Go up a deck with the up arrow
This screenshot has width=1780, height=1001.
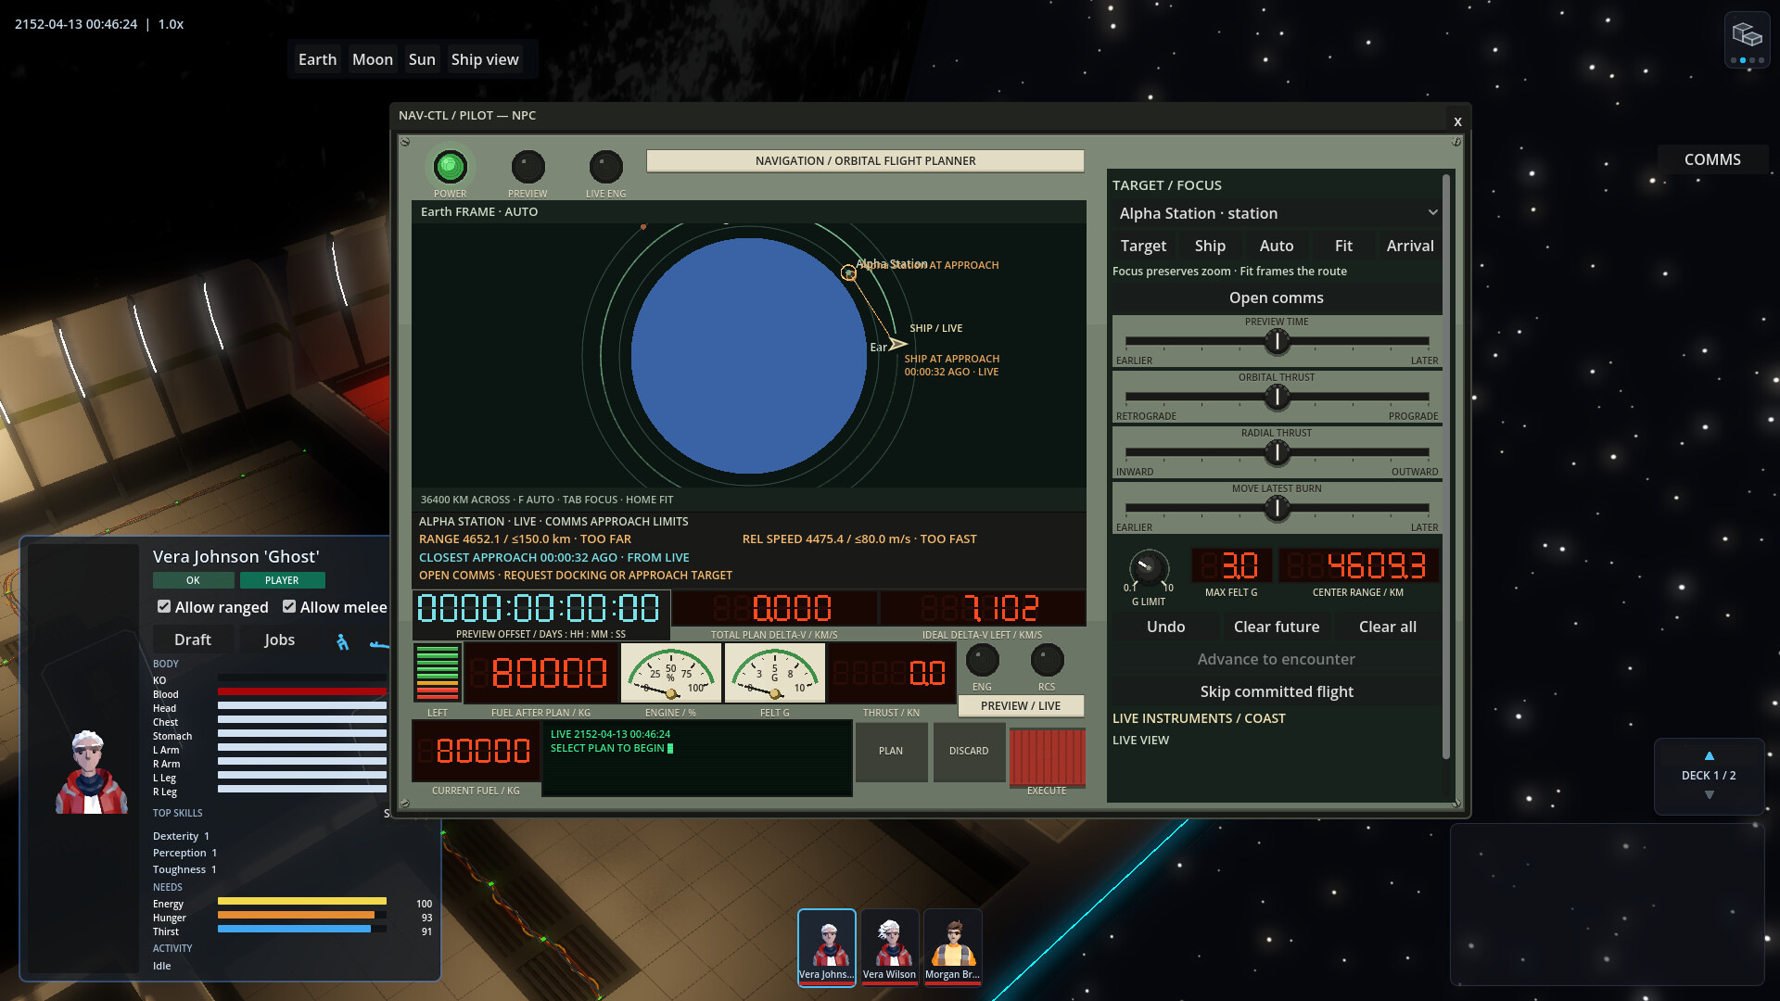coord(1709,755)
